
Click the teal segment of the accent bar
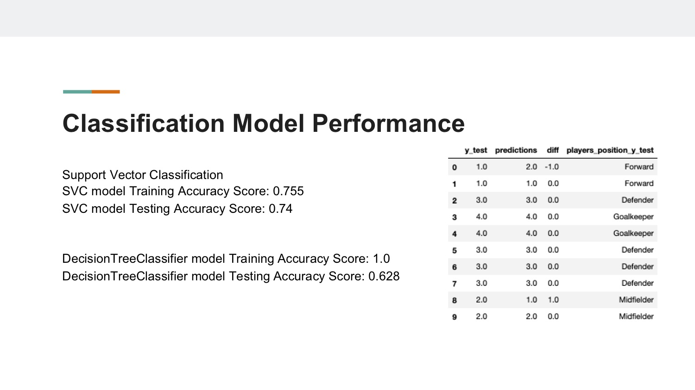(77, 92)
